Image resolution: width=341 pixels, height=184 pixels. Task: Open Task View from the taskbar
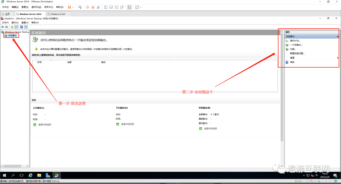coord(21,175)
